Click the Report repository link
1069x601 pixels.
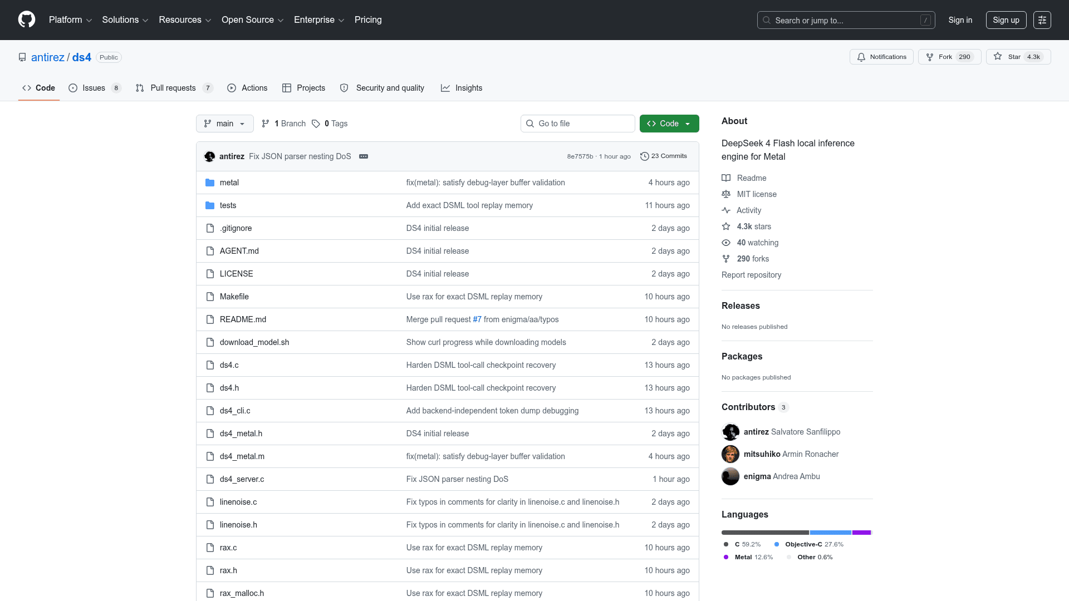pos(751,275)
